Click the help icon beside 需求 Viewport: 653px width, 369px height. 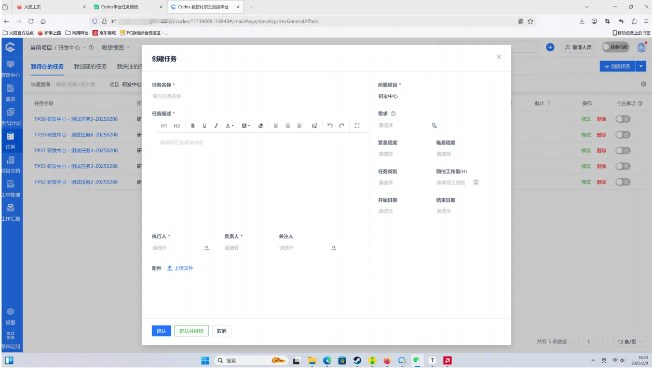(x=393, y=114)
